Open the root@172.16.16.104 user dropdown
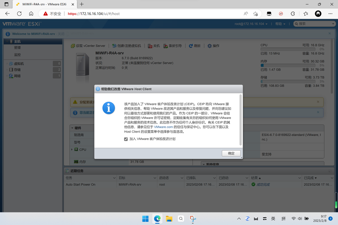This screenshot has width=338, height=225. coord(251,24)
